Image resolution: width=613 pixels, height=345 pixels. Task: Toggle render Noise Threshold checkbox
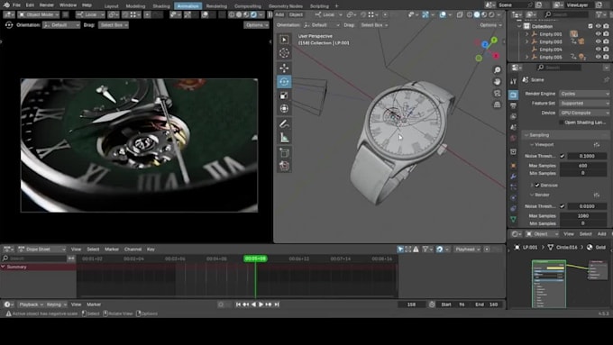(x=563, y=206)
